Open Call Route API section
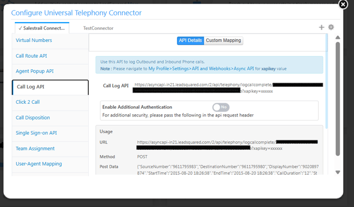 [50, 56]
